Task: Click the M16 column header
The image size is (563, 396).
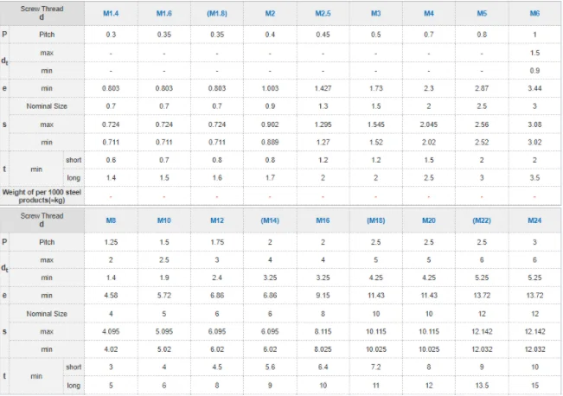Action: [x=323, y=221]
